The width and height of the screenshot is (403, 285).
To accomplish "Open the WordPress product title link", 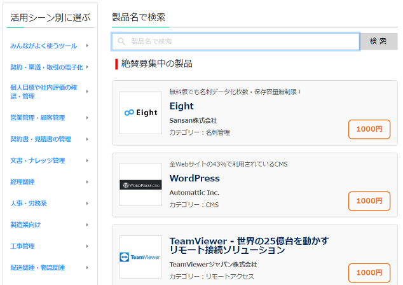I will (195, 178).
